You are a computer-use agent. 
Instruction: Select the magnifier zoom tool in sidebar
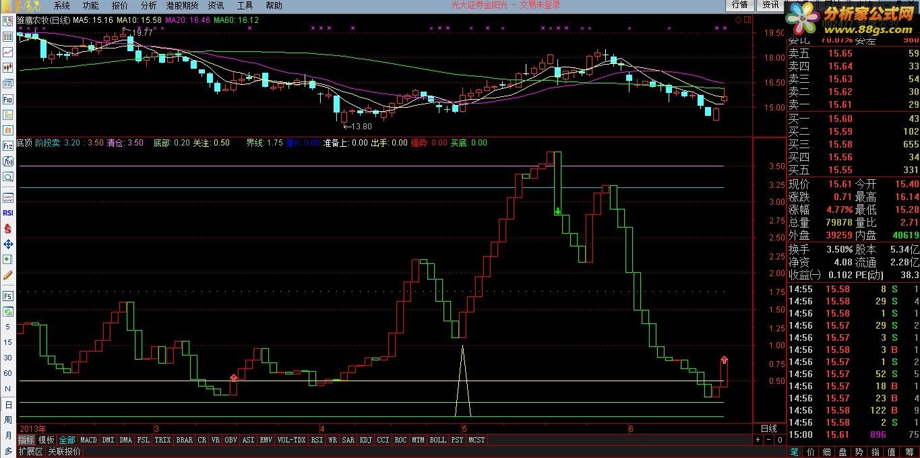[x=8, y=177]
